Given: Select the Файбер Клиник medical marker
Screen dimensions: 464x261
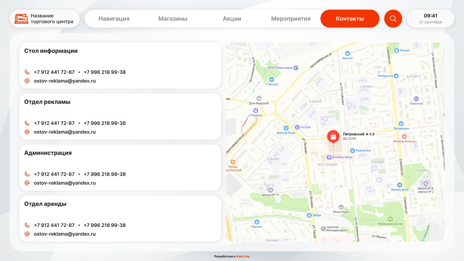Looking at the screenshot, I should click(x=404, y=137).
